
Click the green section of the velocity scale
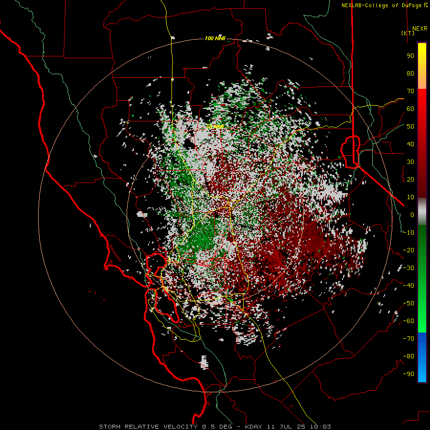tap(422, 279)
